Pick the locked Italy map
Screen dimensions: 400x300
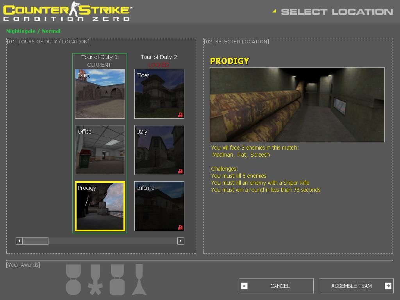click(x=159, y=150)
